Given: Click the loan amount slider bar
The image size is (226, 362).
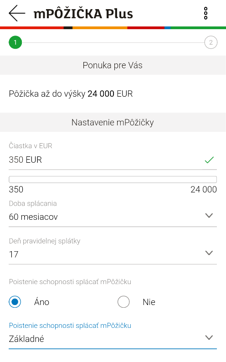Looking at the screenshot, I should click(113, 179).
